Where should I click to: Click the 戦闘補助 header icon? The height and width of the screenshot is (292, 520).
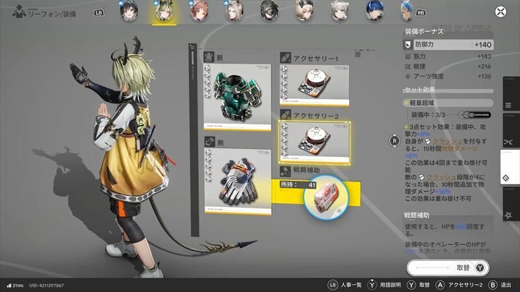point(285,171)
